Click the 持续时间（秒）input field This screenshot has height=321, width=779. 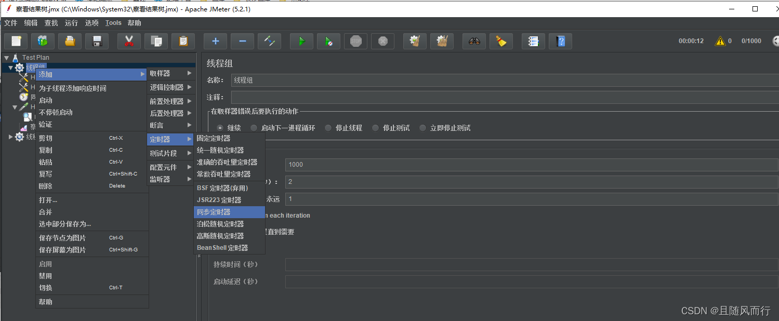pos(532,264)
